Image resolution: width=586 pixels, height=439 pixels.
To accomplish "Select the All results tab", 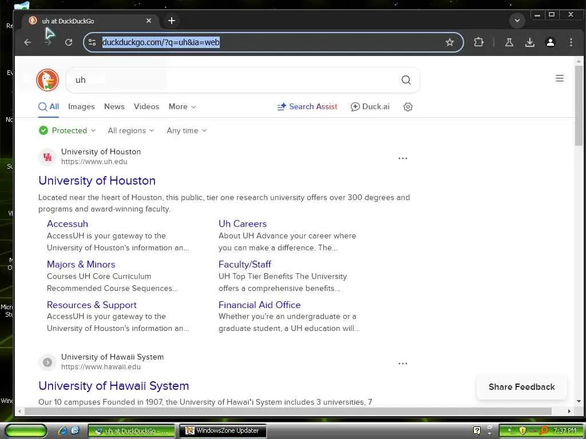I will (49, 107).
